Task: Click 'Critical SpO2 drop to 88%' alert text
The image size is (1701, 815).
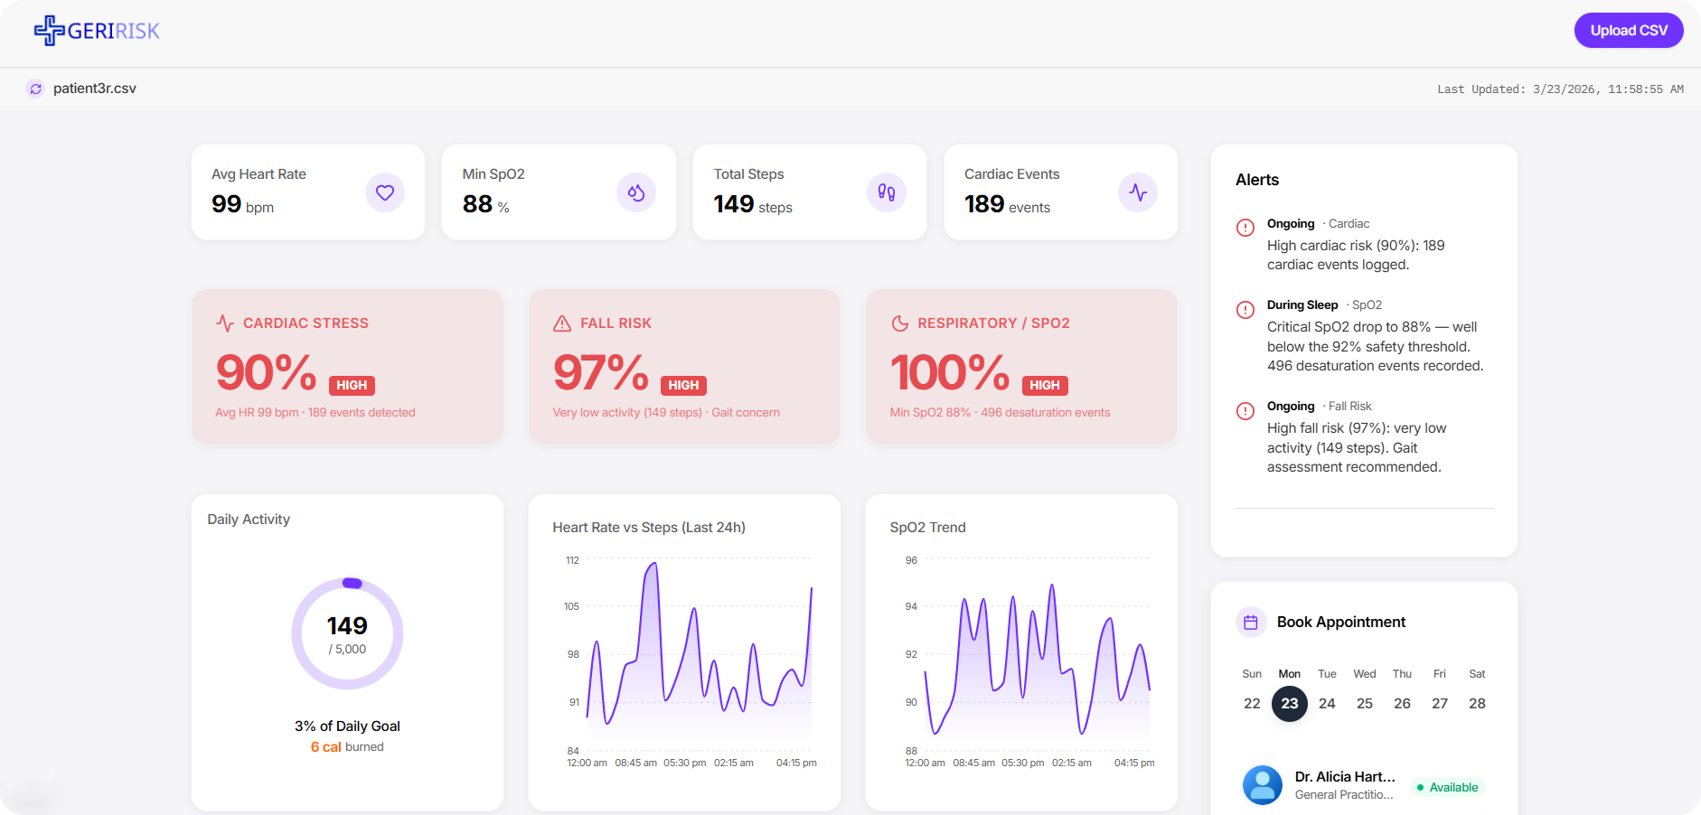Action: [x=1375, y=346]
